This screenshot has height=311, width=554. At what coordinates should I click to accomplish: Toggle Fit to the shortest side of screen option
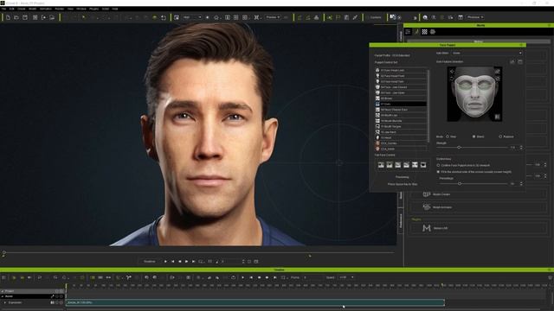click(x=439, y=172)
